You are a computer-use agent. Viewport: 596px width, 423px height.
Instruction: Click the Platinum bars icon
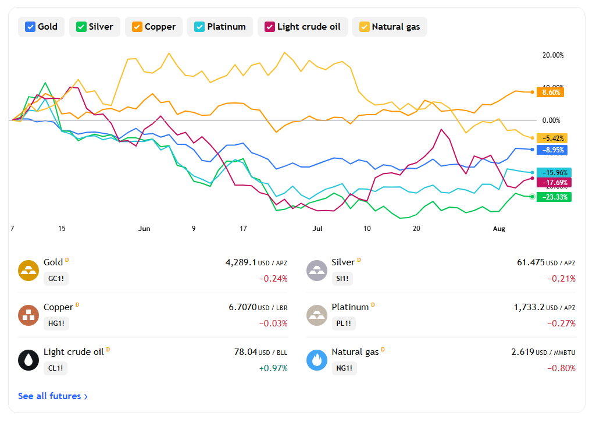(x=317, y=315)
